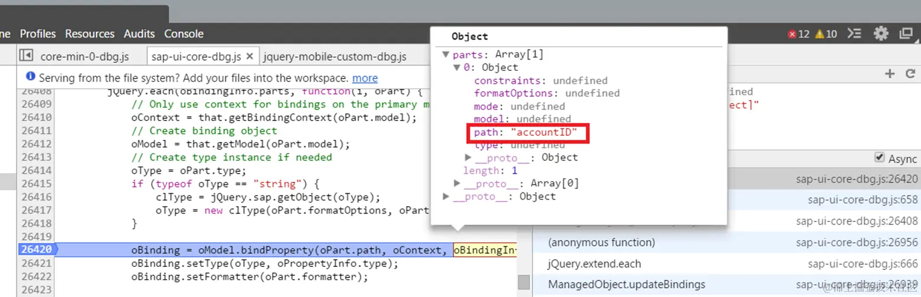Expand the bottom-level __proto__: Object node
Viewport: 921px width, 297px height.
(x=446, y=197)
